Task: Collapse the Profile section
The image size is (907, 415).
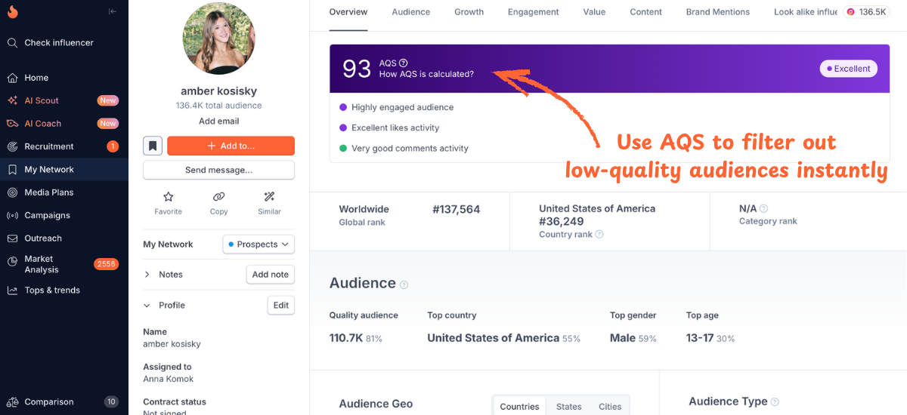Action: 147,306
